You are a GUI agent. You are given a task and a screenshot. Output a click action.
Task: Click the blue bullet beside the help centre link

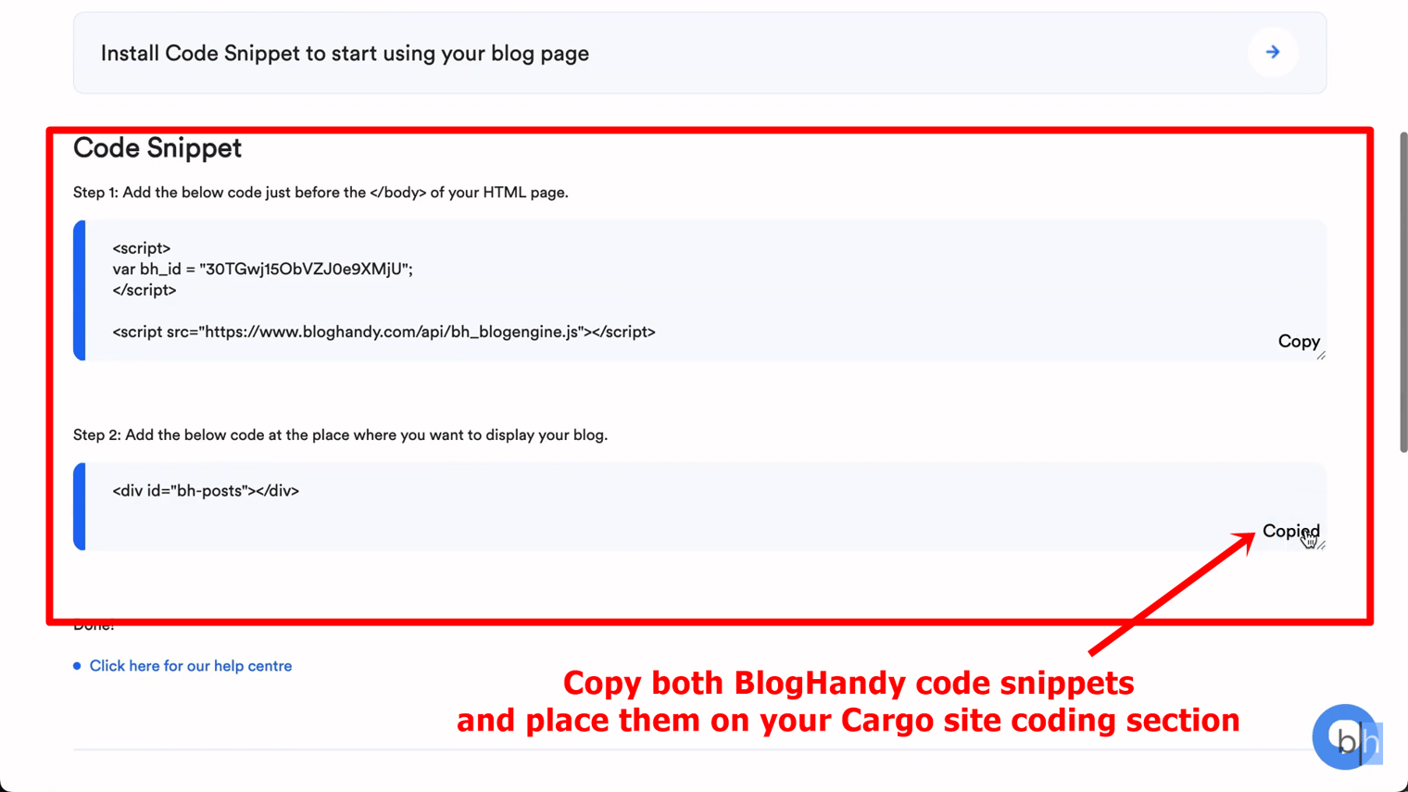[77, 666]
